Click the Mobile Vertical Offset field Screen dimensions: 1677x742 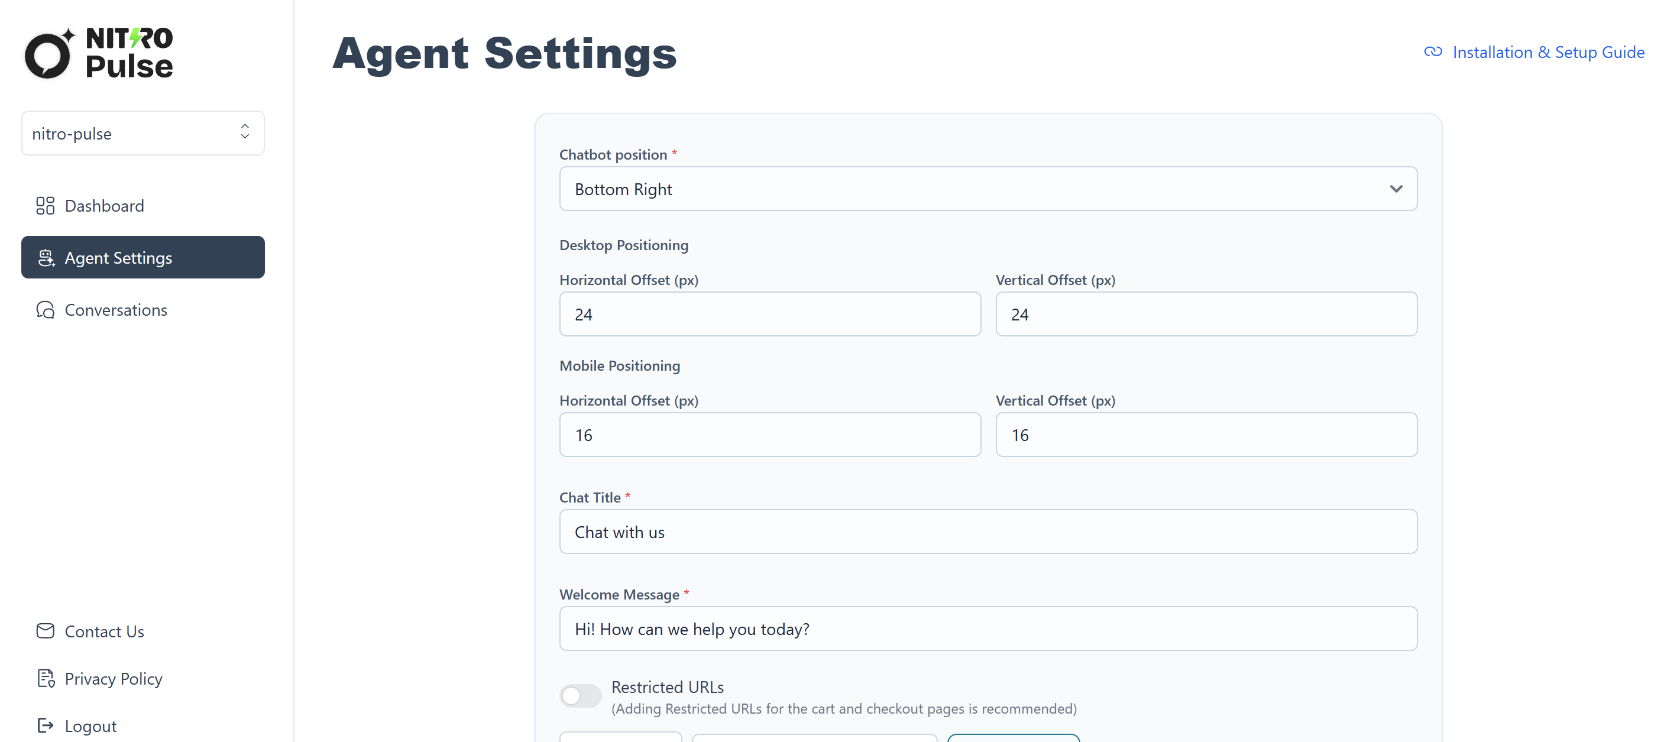click(x=1206, y=435)
